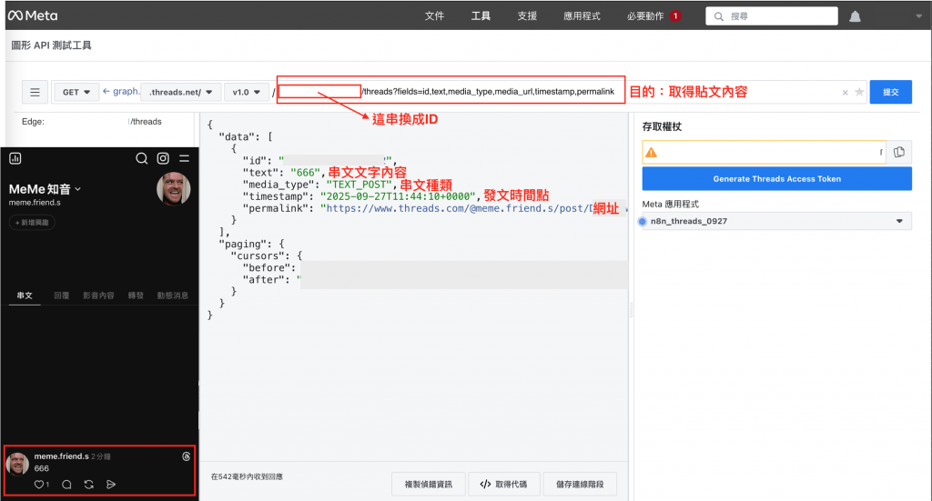
Task: Click the 在542毫秒內收到回應 status text
Action: [247, 476]
